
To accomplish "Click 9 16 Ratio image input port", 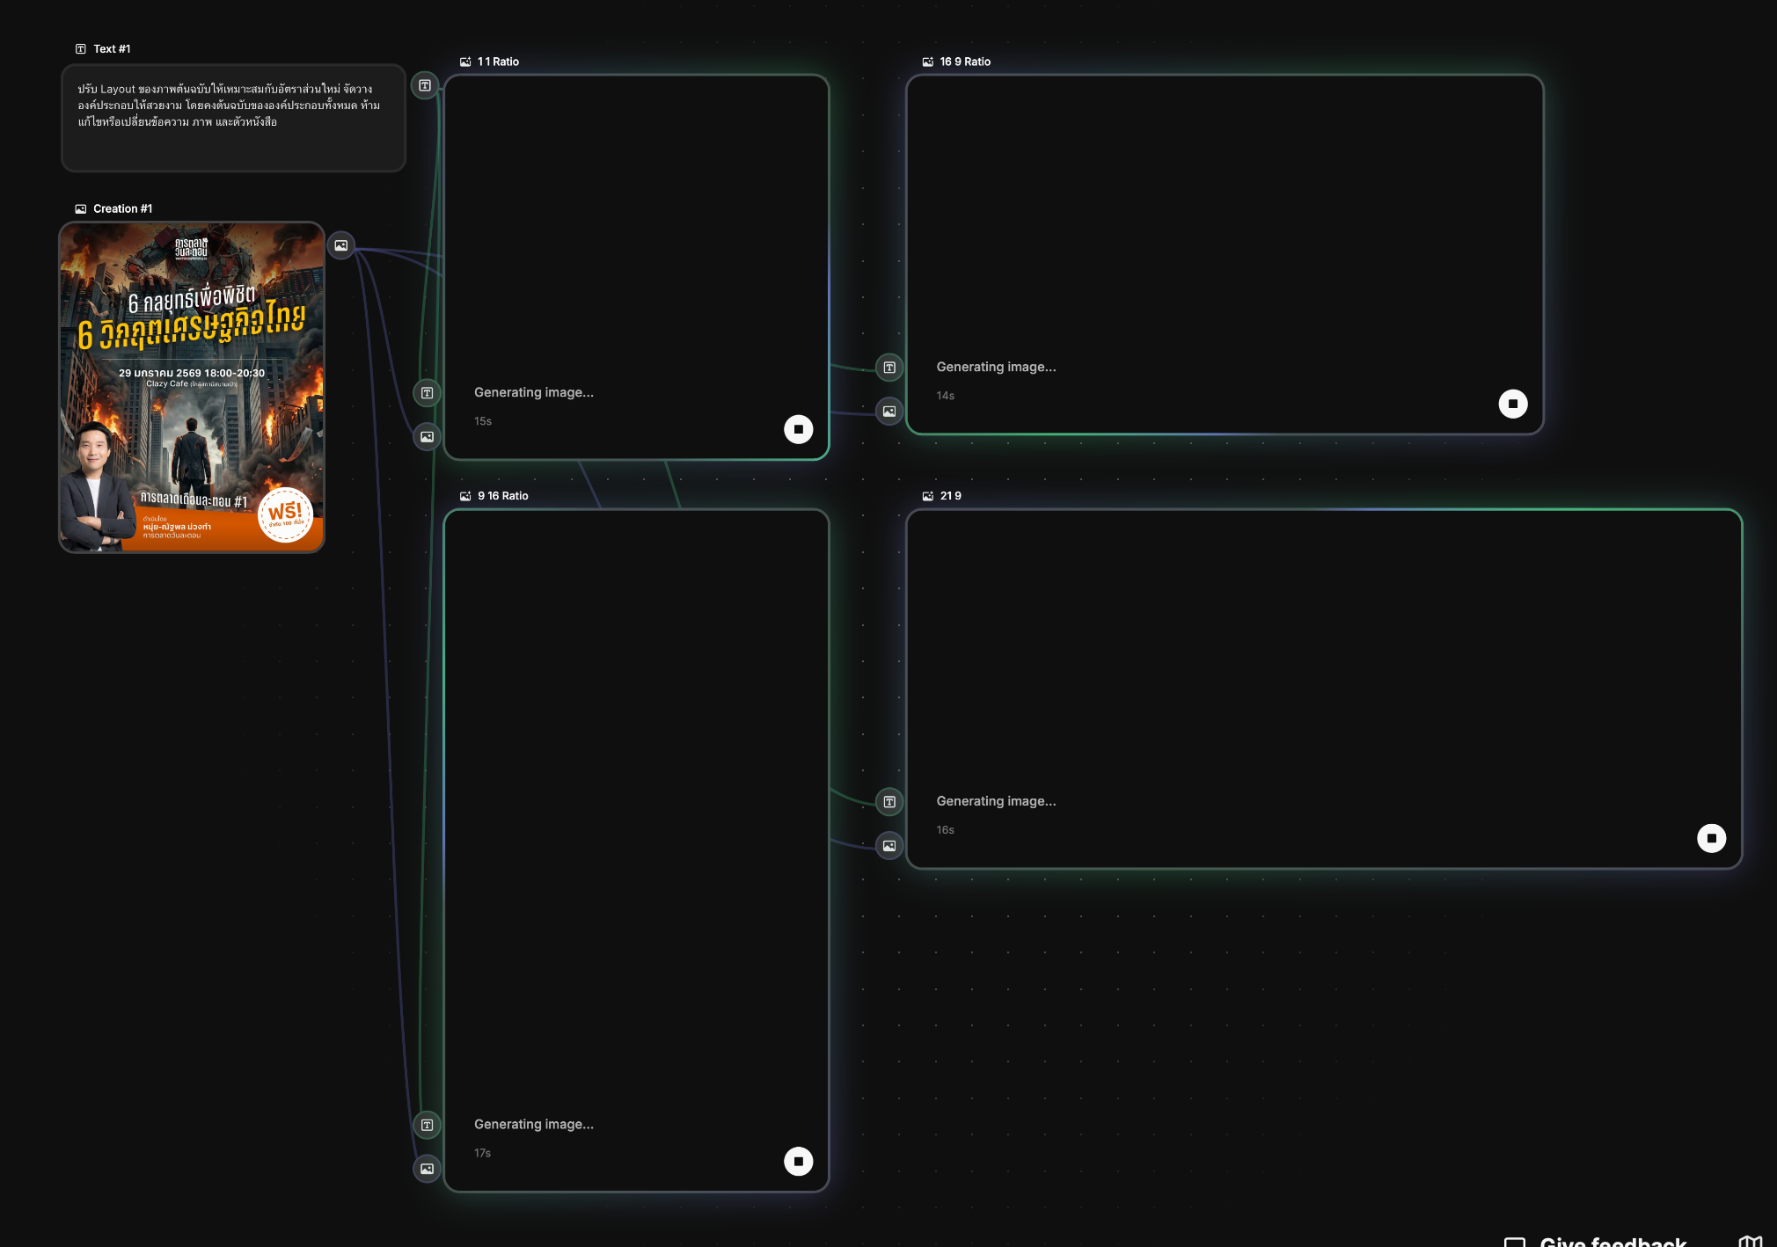I will coord(427,1169).
